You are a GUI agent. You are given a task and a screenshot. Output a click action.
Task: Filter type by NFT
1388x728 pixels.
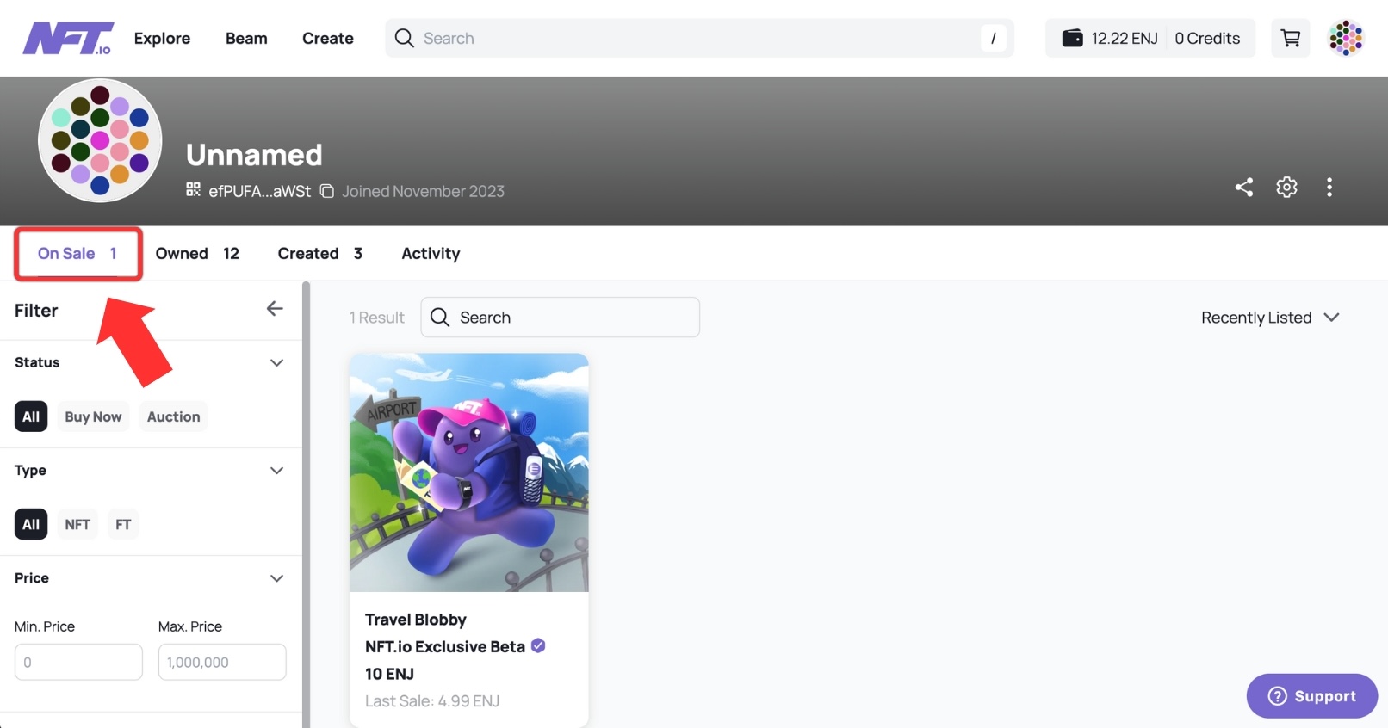click(77, 524)
